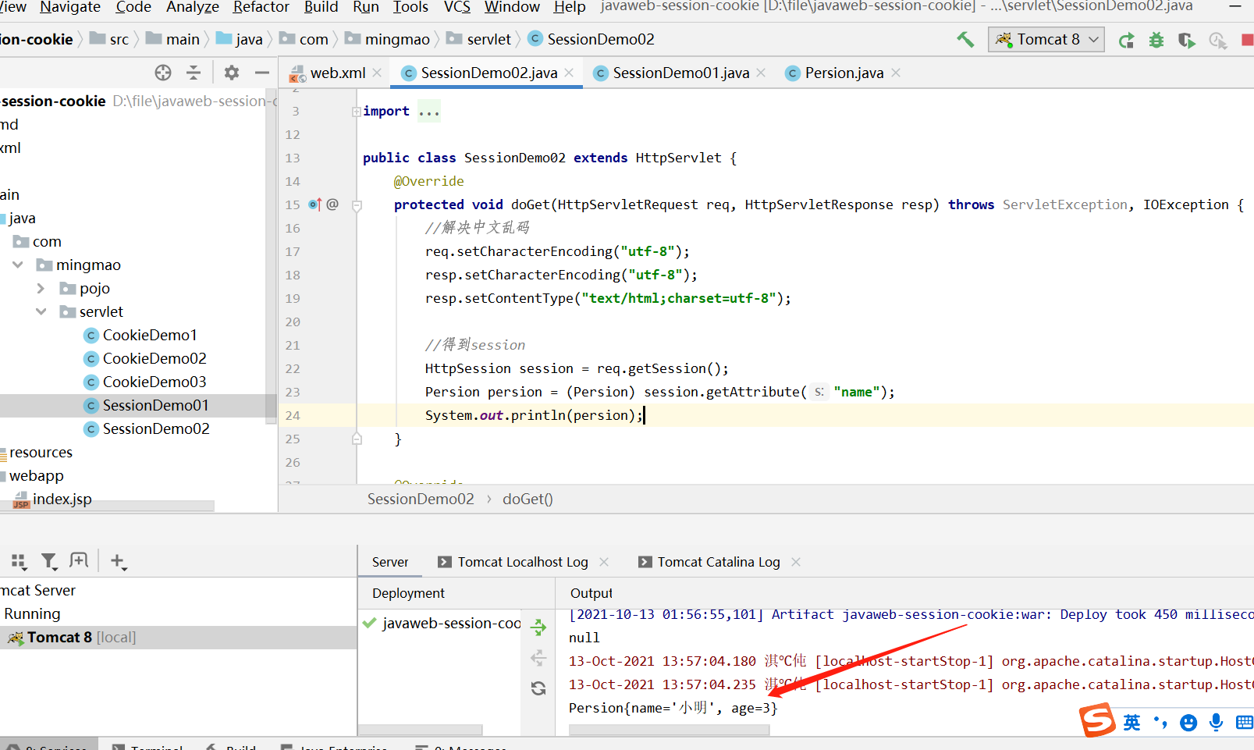Start debugging with the bug icon
Viewport: 1254px width, 750px height.
pos(1156,41)
